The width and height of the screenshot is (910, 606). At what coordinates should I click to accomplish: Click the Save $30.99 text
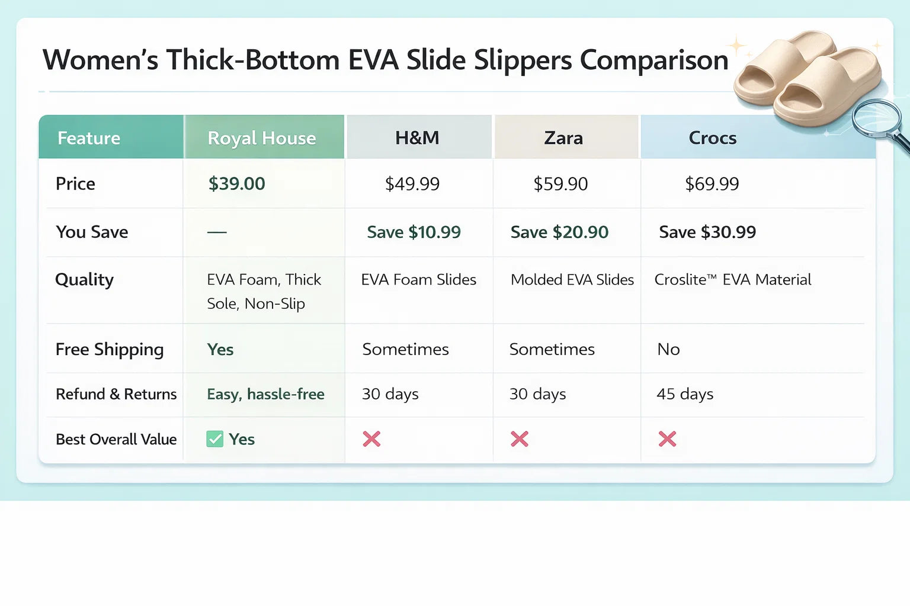click(x=707, y=232)
